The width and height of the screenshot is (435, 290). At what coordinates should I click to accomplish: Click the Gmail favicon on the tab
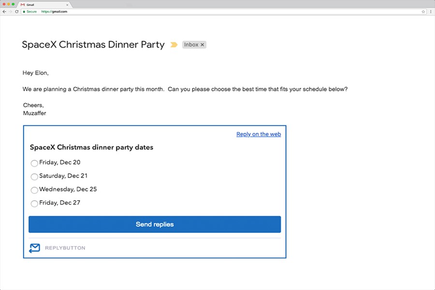pos(23,4)
